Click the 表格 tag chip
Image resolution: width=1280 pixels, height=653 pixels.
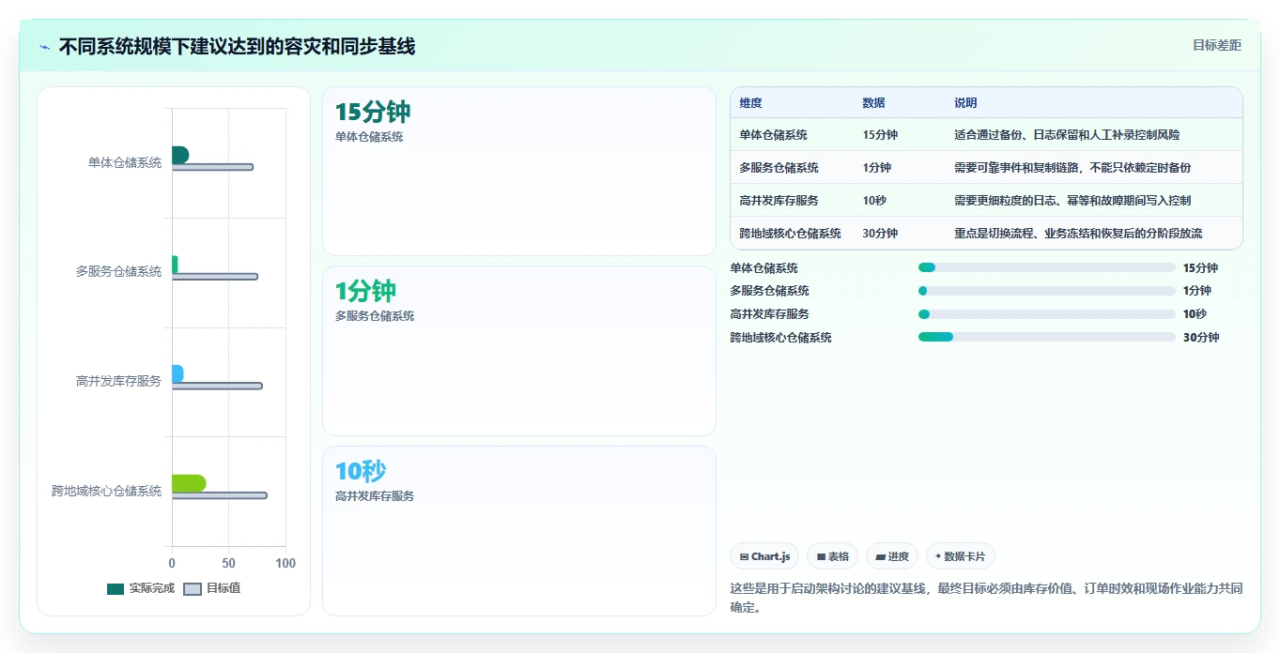[832, 556]
